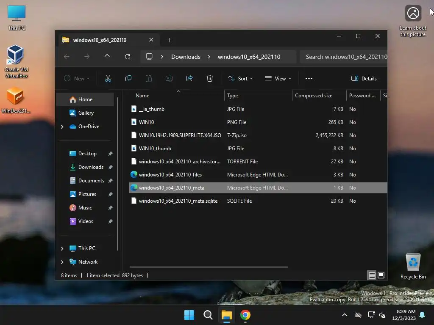
Task: Open the Sort dropdown
Action: pyautogui.click(x=240, y=78)
